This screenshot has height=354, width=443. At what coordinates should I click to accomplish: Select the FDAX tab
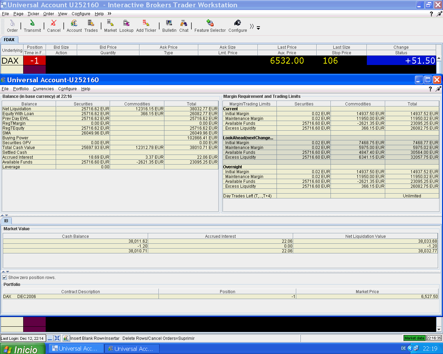(9, 40)
